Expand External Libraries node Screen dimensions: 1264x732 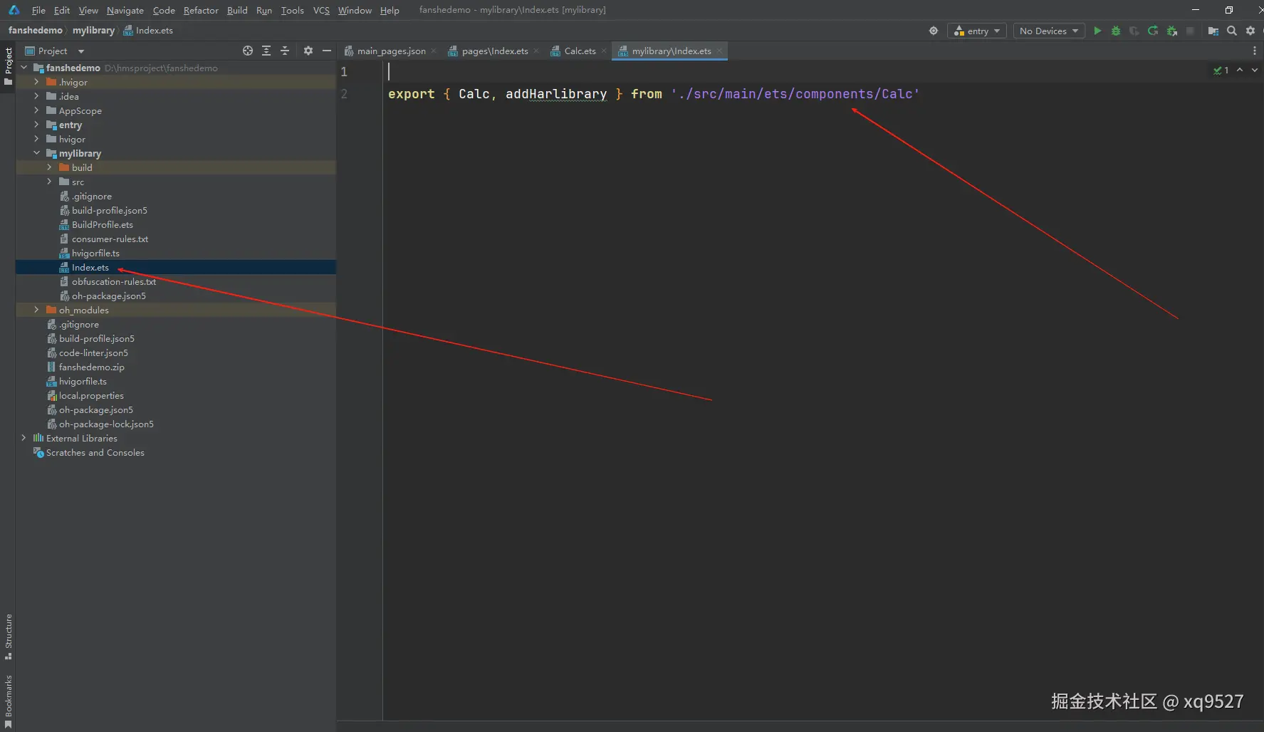click(23, 438)
